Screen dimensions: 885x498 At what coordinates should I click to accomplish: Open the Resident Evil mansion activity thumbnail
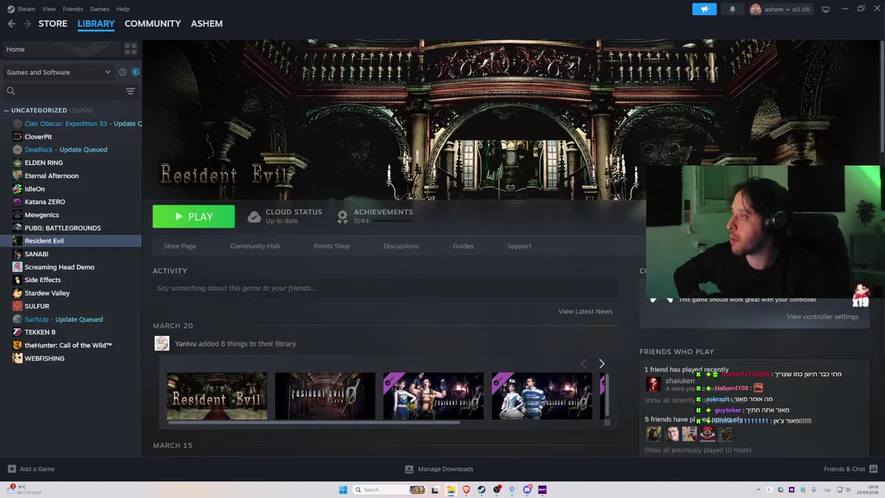click(216, 396)
